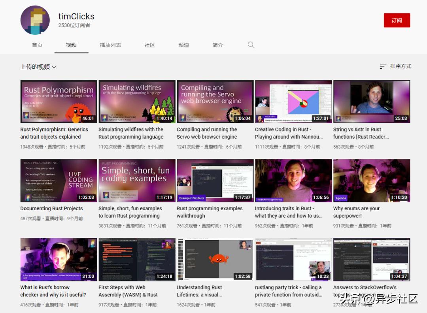The image size is (427, 313).
Task: Open the channel search magnifier icon
Action: (251, 45)
